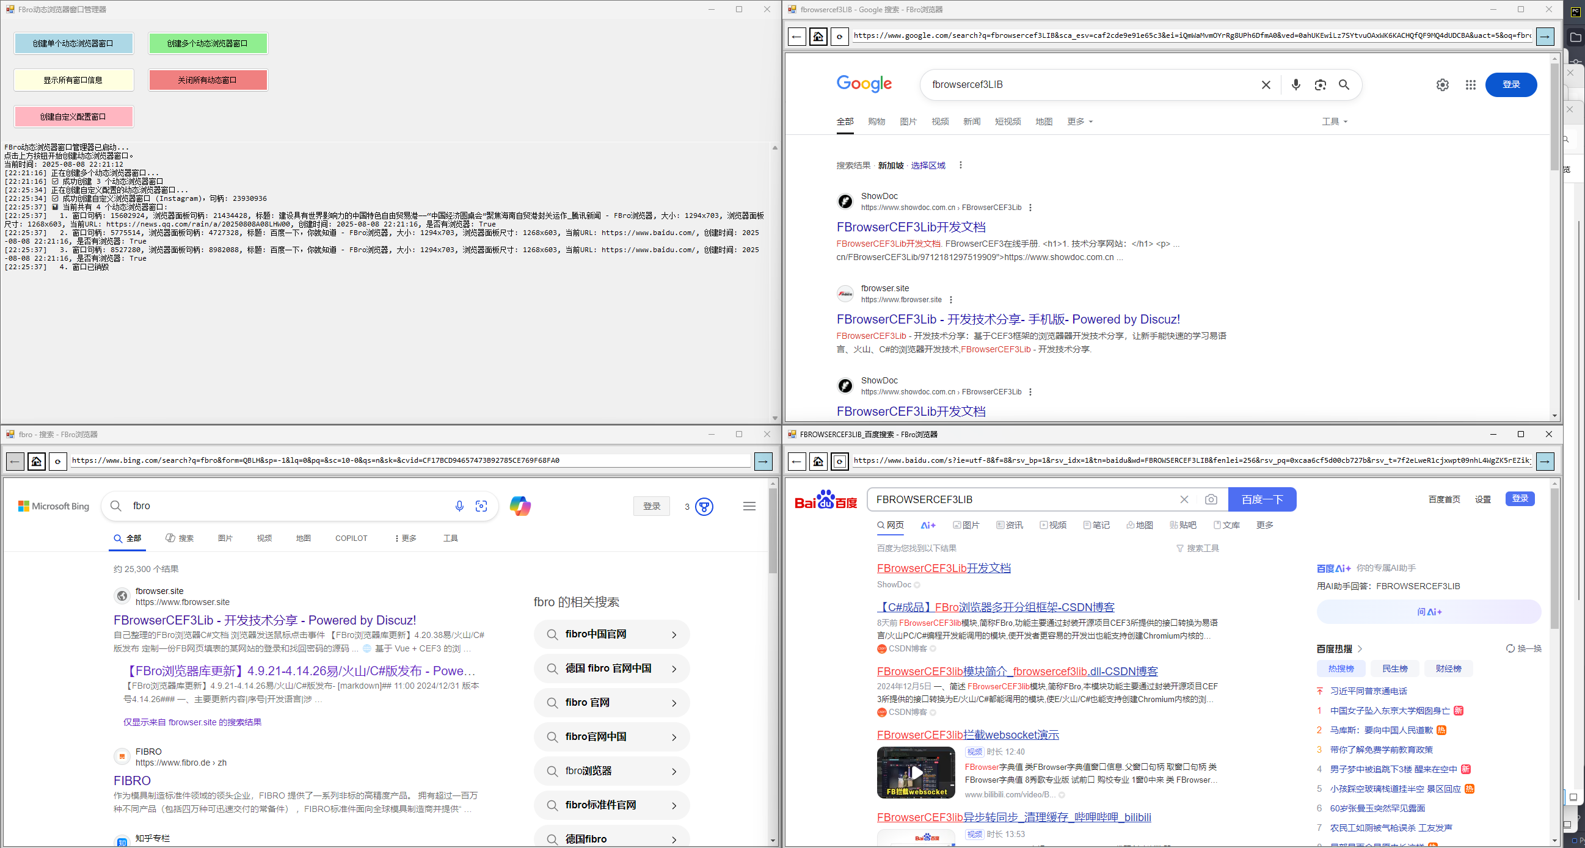The image size is (1585, 848).
Task: Click the Bing Copilot colorful icon
Action: tap(520, 506)
